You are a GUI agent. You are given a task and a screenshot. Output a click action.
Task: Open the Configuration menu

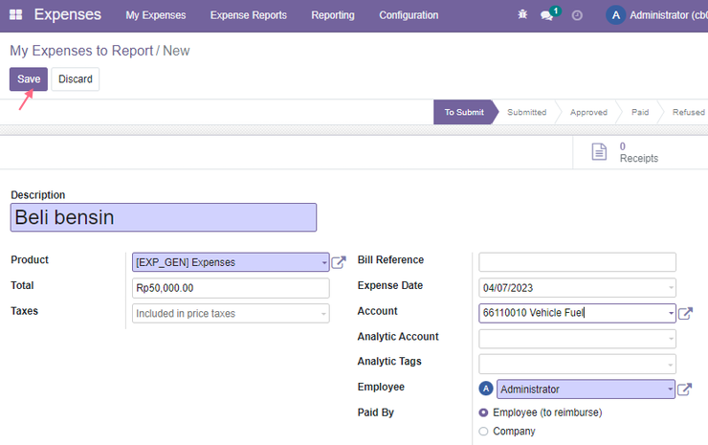click(x=409, y=15)
